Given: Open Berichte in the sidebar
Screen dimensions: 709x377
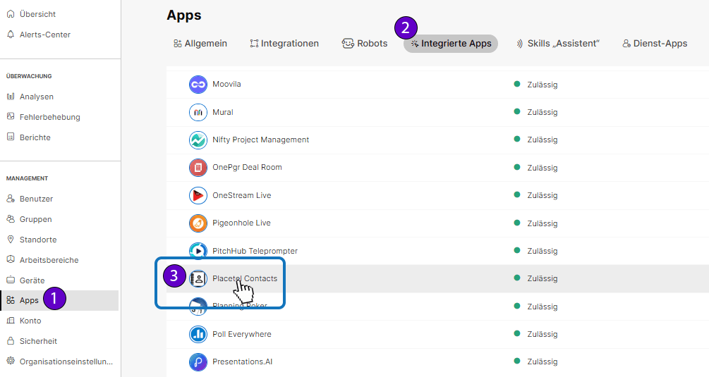Looking at the screenshot, I should point(35,137).
